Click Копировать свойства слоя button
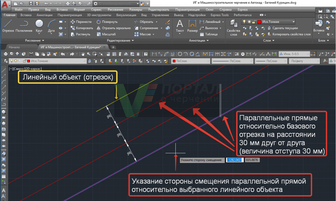Screen dimensions: 336x201 coord(289,34)
